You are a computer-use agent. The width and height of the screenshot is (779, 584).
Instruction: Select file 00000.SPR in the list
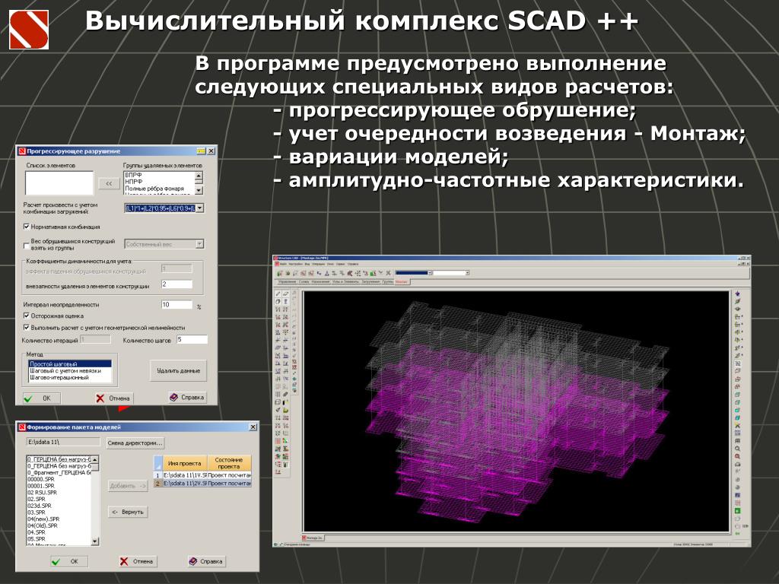[x=59, y=480]
